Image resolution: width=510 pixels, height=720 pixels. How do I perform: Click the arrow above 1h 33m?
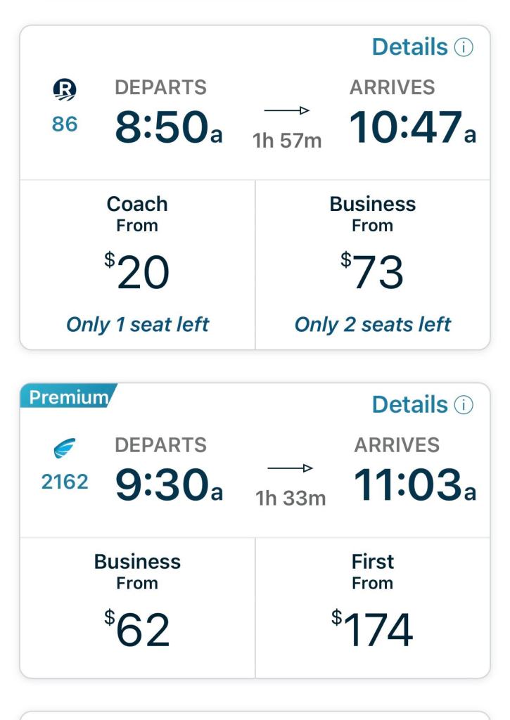289,468
